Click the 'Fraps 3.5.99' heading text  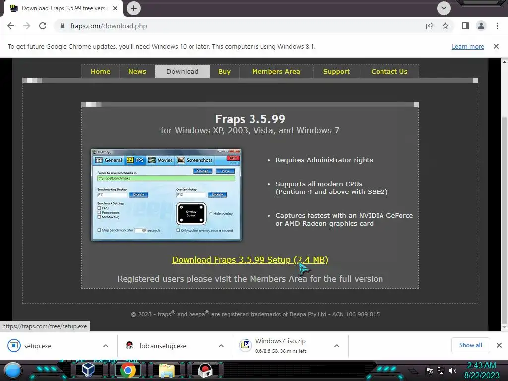(x=250, y=119)
